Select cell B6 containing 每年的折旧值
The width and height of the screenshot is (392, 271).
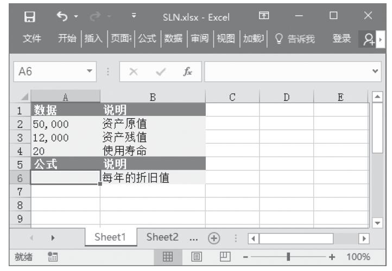point(153,177)
